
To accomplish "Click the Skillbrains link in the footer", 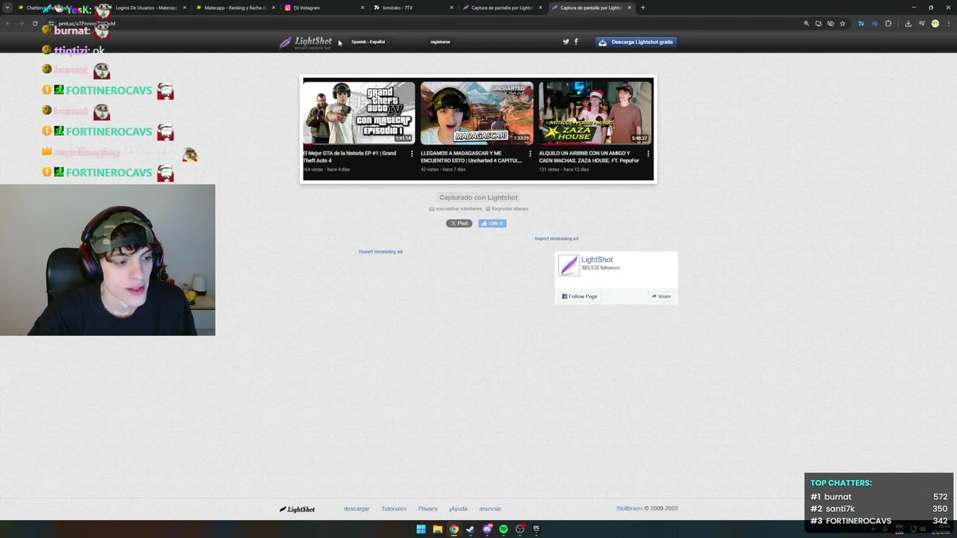I will click(630, 509).
